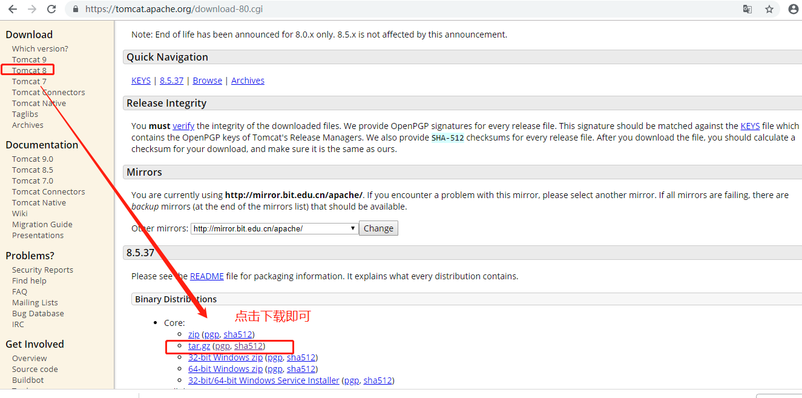Open Tomcat 9.0 documentation
Image resolution: width=802 pixels, height=398 pixels.
tap(33, 159)
